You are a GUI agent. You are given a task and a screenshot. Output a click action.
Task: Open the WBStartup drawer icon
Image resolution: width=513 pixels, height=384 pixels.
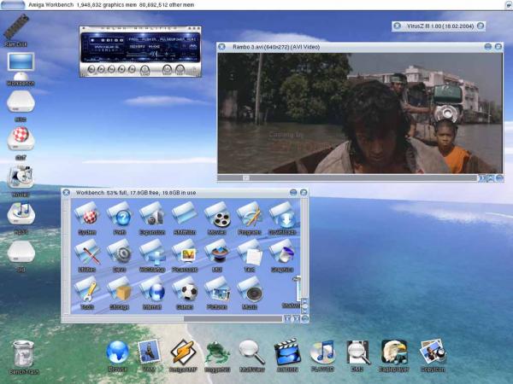152,256
